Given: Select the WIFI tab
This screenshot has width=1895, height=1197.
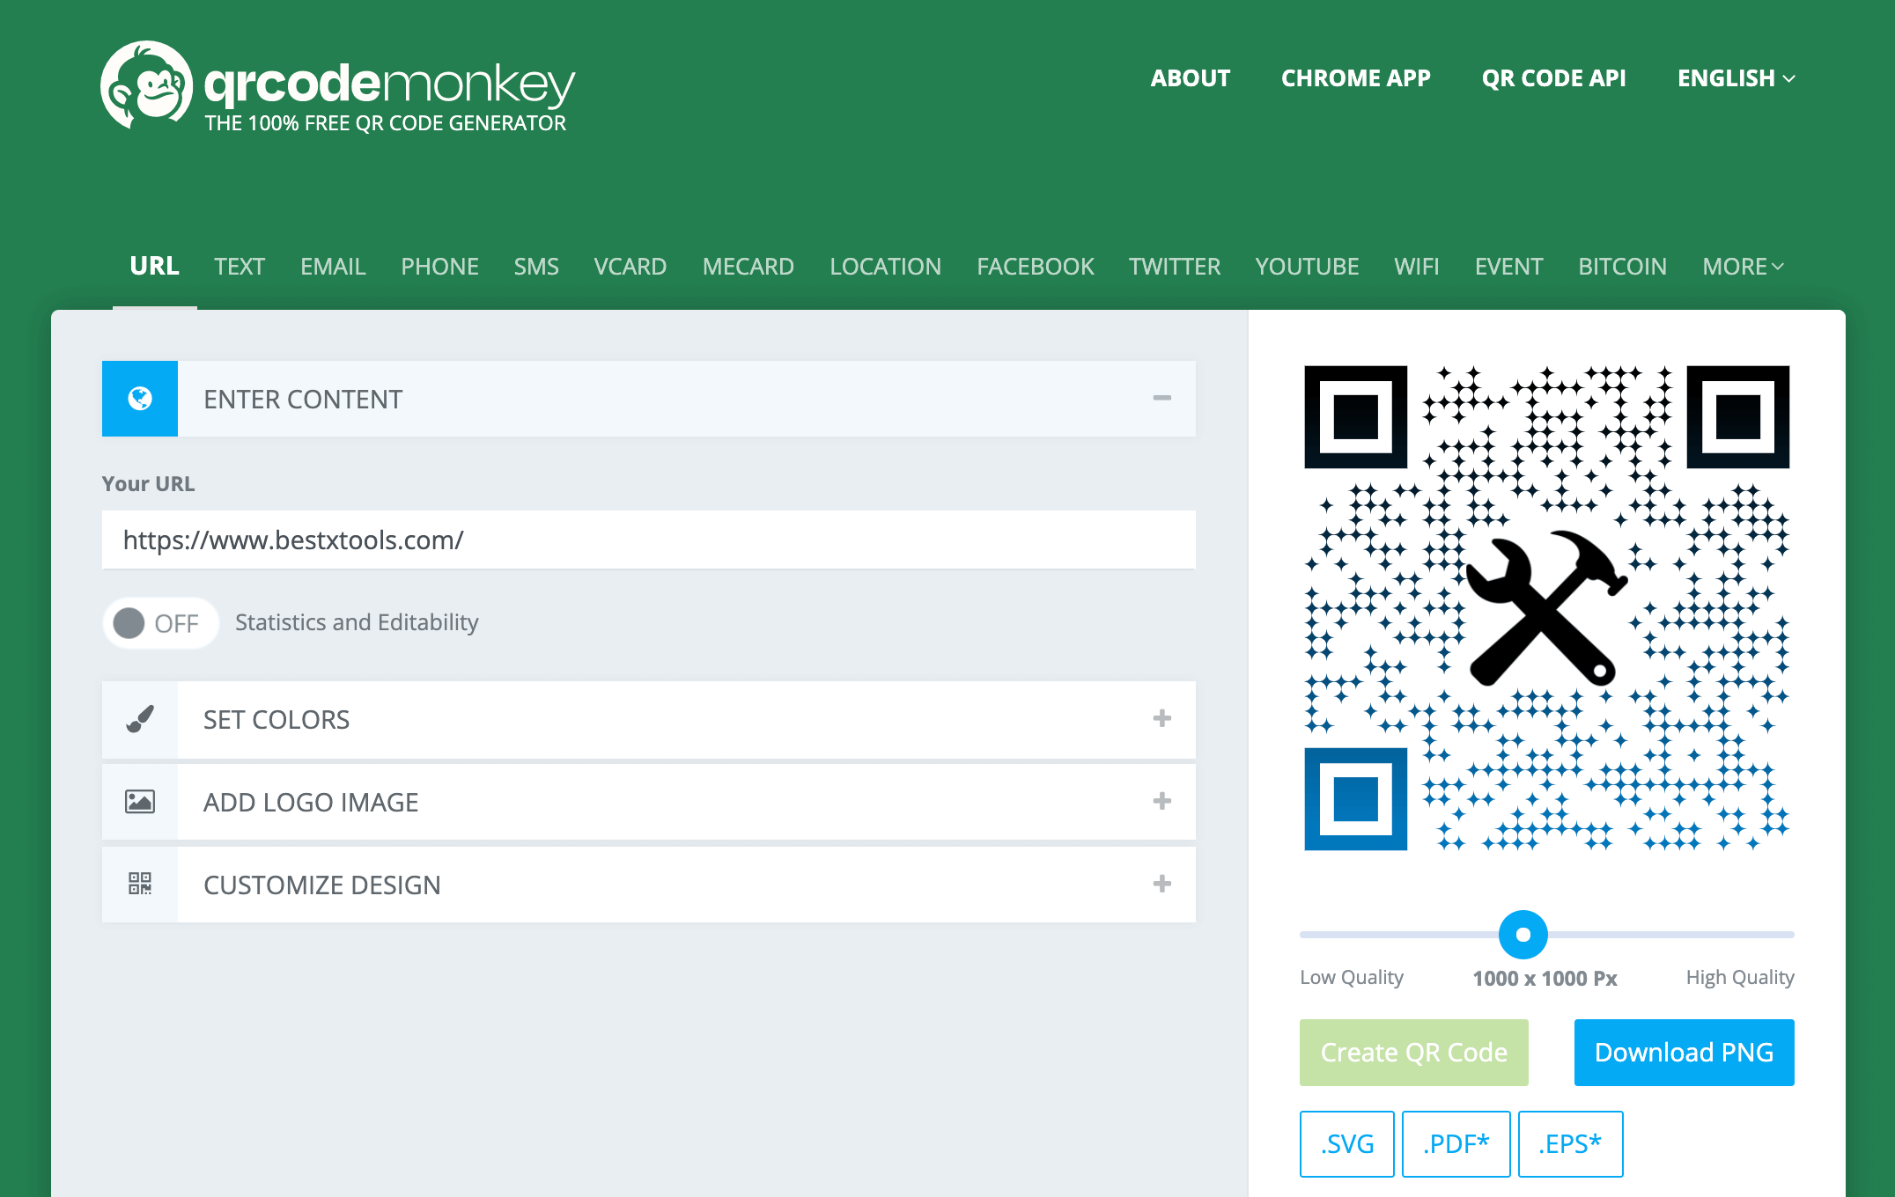Looking at the screenshot, I should coord(1416,267).
